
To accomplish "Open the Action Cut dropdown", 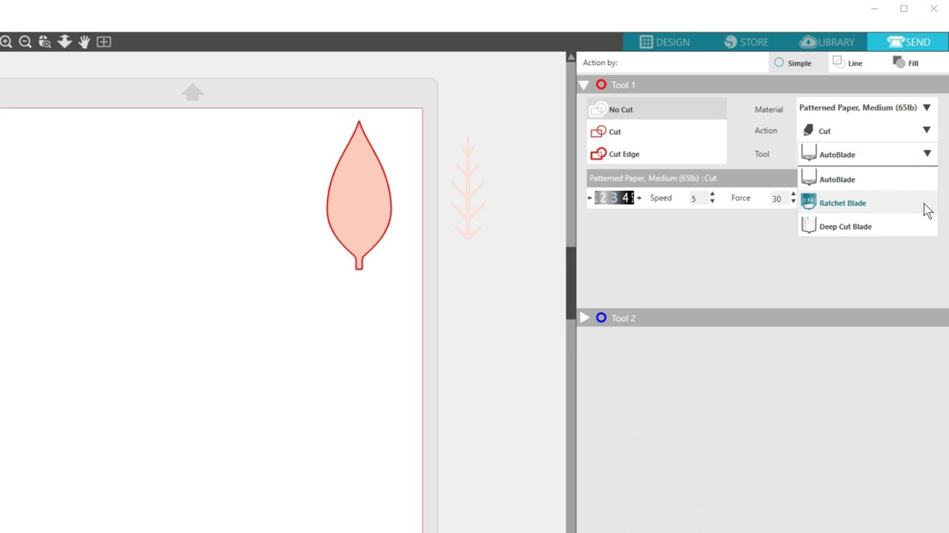I will pos(866,131).
